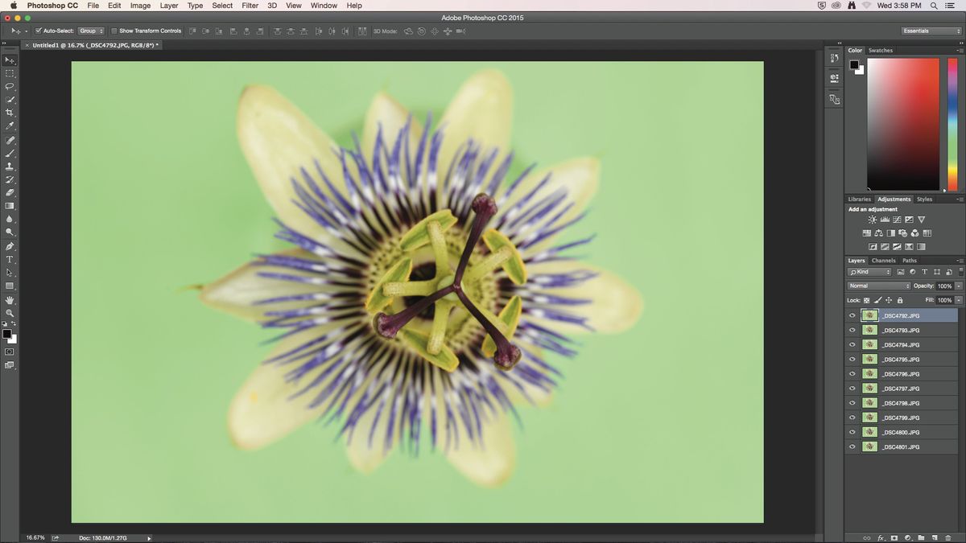Screen dimensions: 966x543
Task: Open the Opacity dropdown arrow
Action: [958, 286]
